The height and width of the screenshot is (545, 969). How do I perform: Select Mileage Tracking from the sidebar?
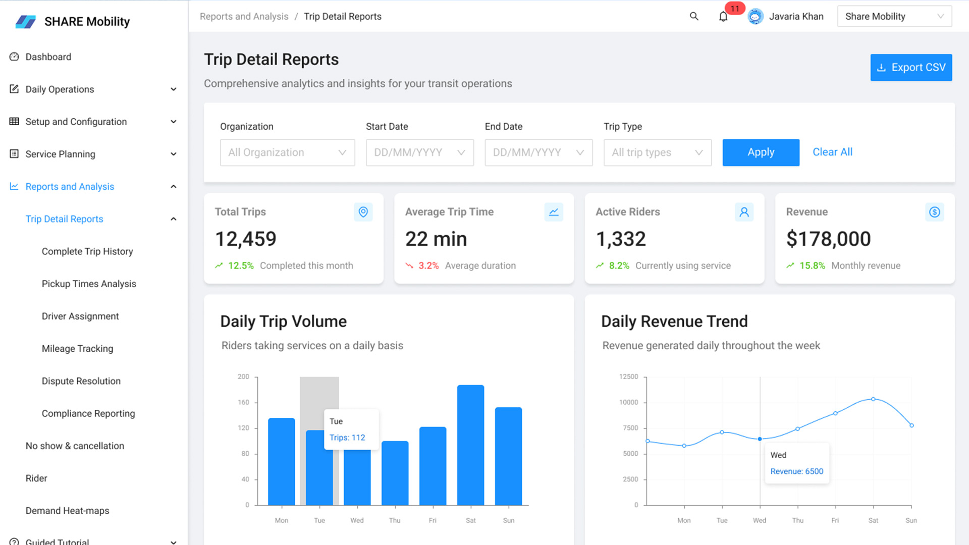pos(77,348)
